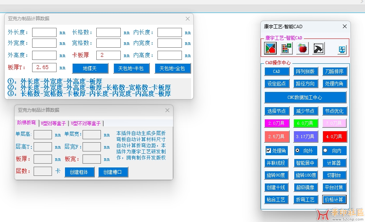This screenshot has width=365, height=222.
Task: Click the 外高度 input field
Action: click(44, 55)
